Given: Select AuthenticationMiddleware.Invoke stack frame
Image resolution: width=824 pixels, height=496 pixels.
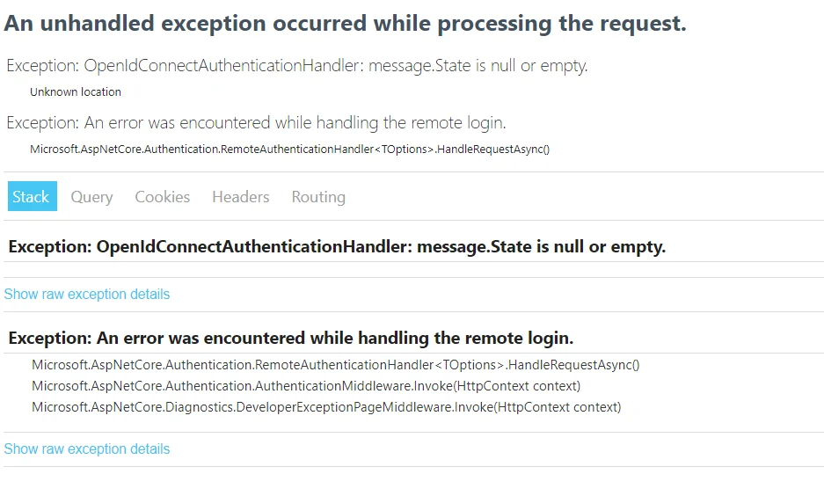Looking at the screenshot, I should click(306, 386).
